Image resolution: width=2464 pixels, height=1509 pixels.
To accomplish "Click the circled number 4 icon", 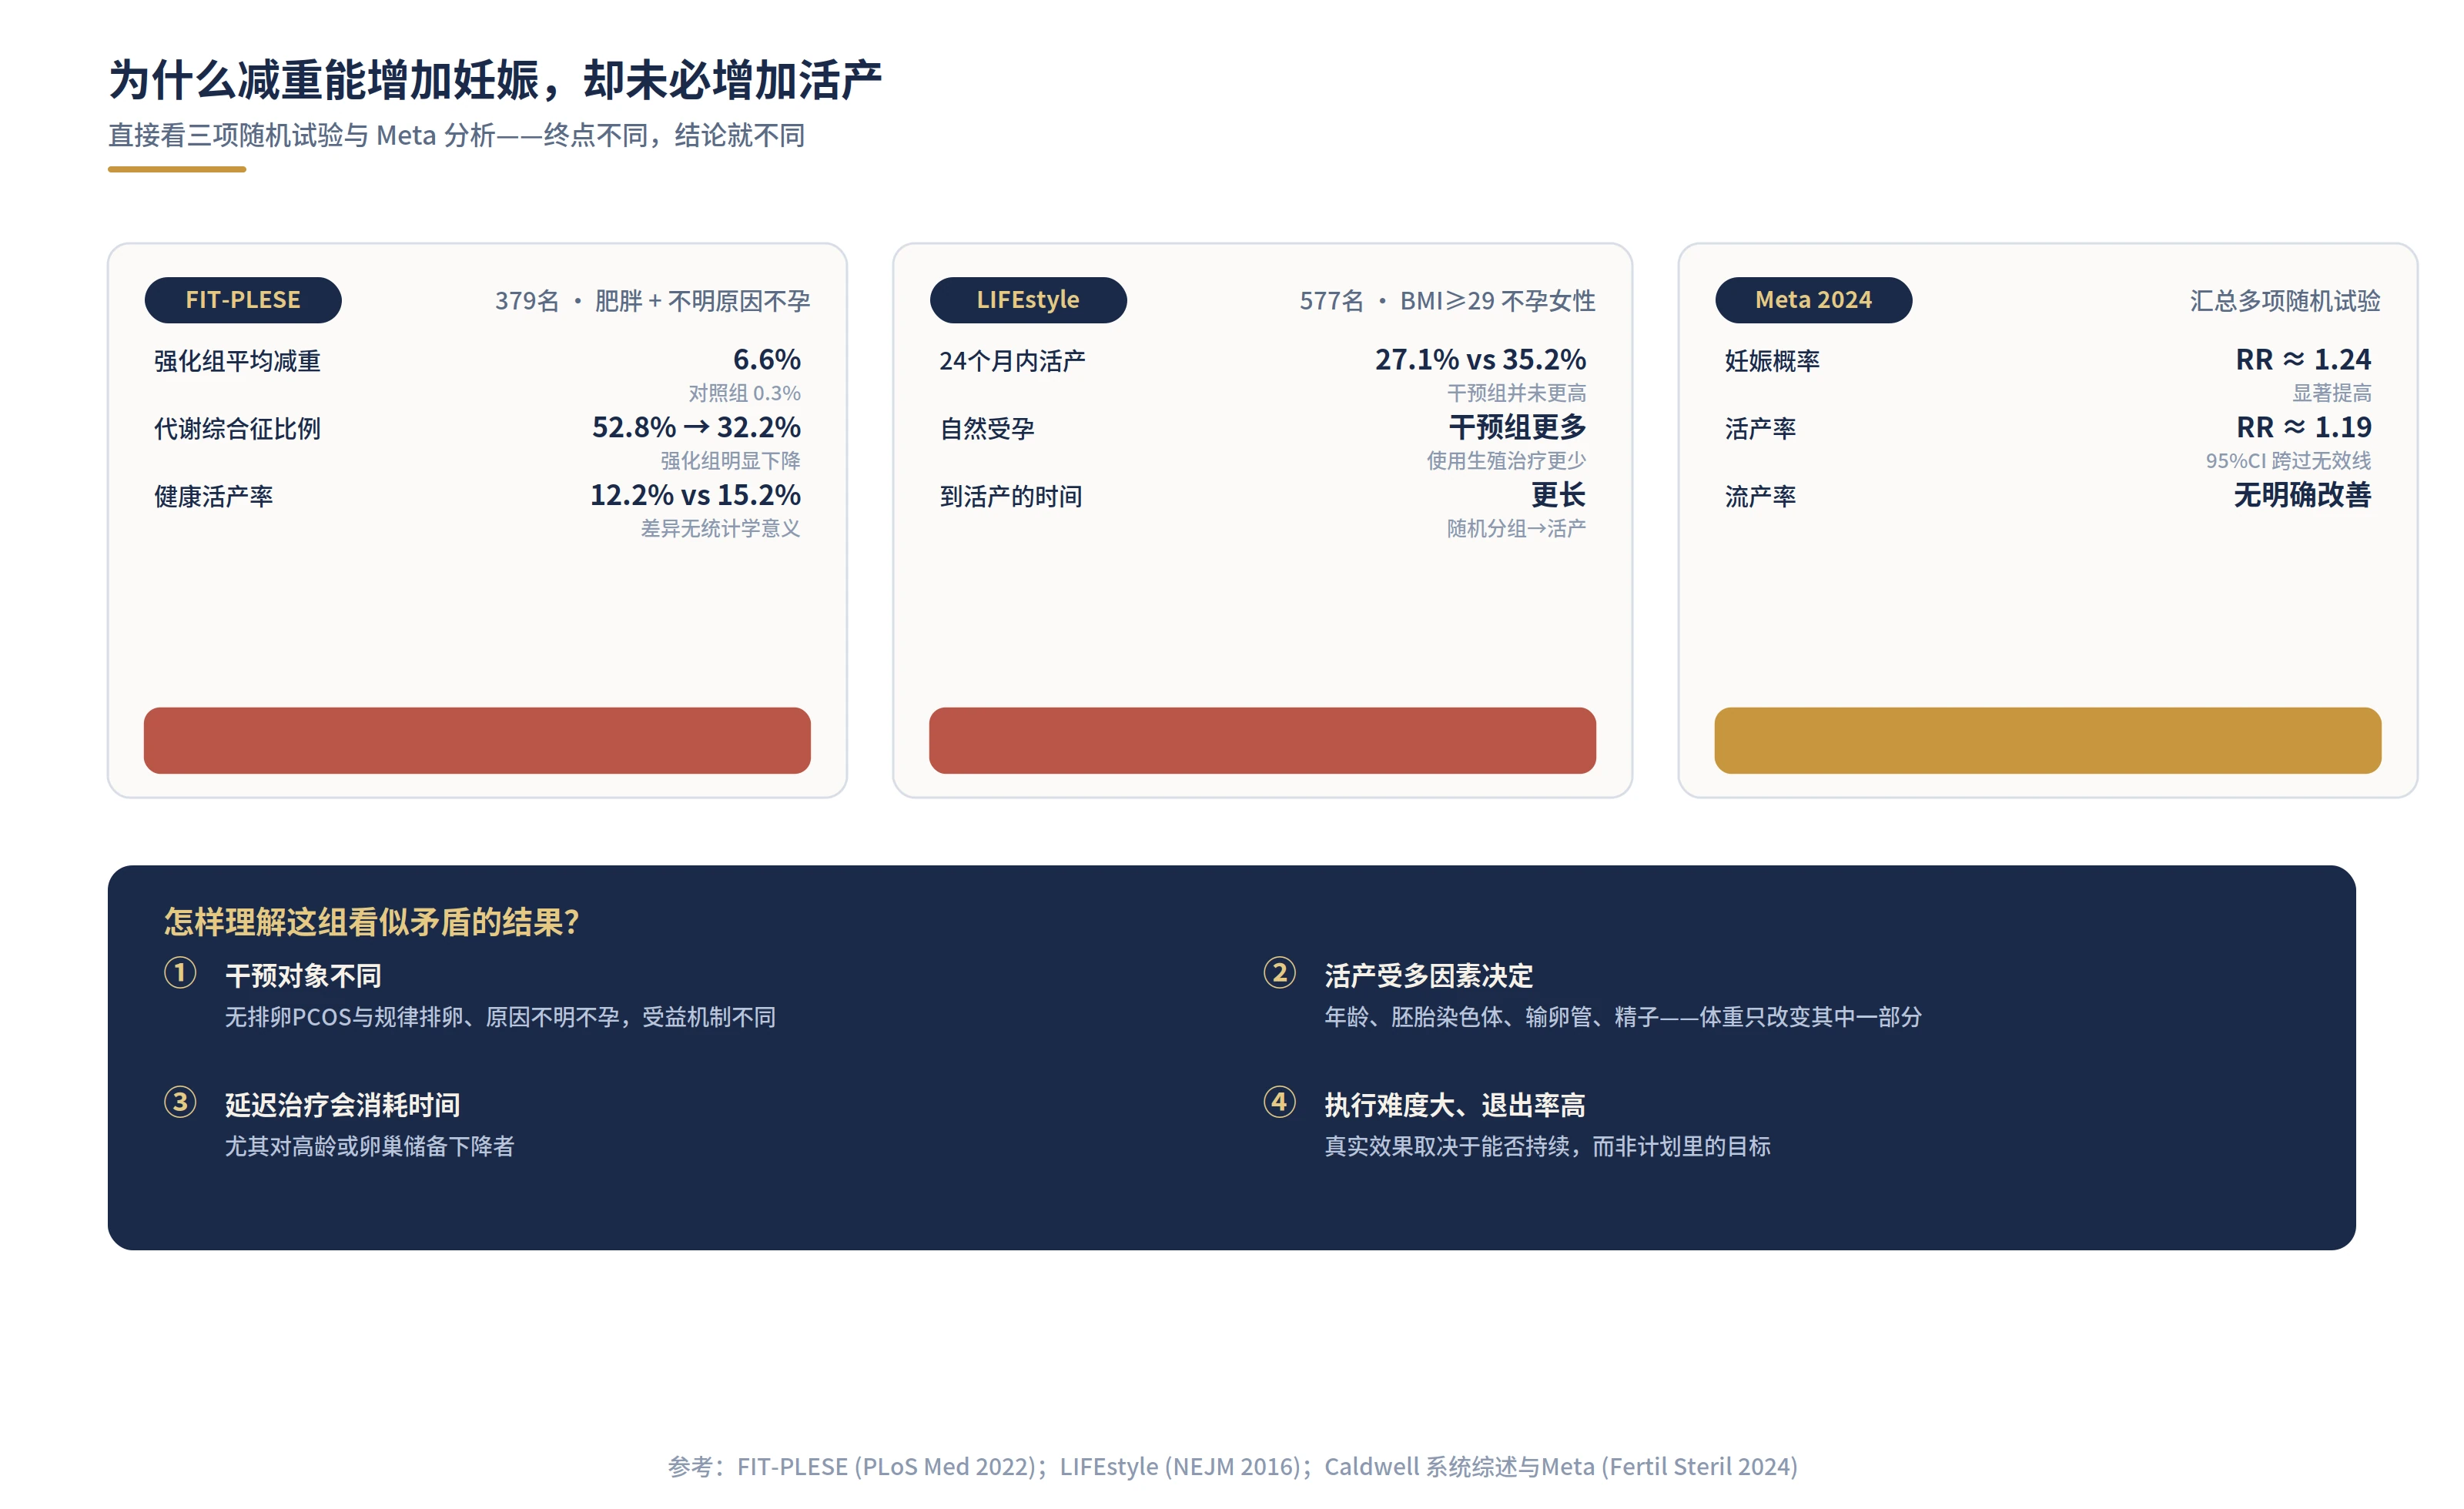I will point(1279,1102).
